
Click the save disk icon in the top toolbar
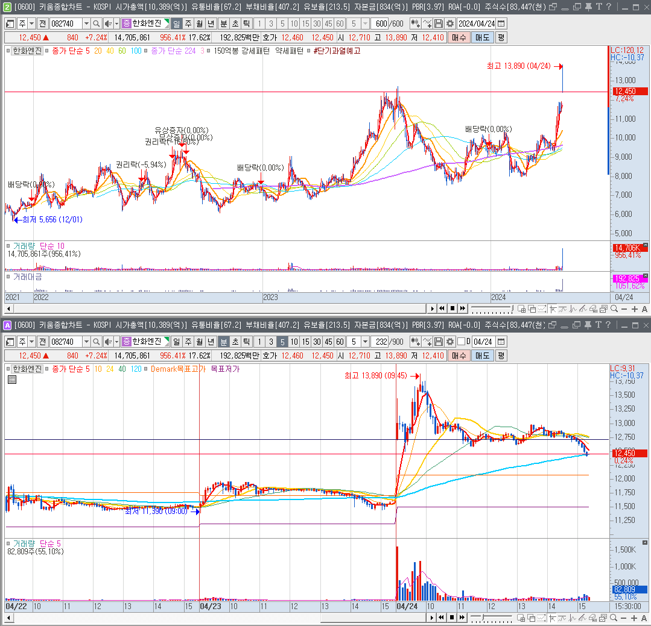pos(439,23)
